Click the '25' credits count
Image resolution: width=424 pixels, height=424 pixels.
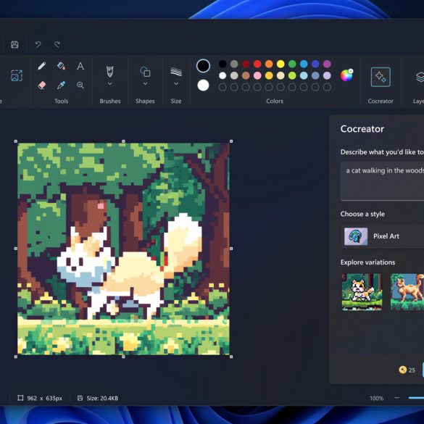tap(412, 370)
